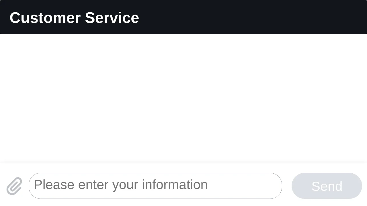
Task: Click the Send button
Action: [327, 186]
